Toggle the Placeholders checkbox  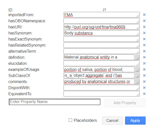click(70, 120)
